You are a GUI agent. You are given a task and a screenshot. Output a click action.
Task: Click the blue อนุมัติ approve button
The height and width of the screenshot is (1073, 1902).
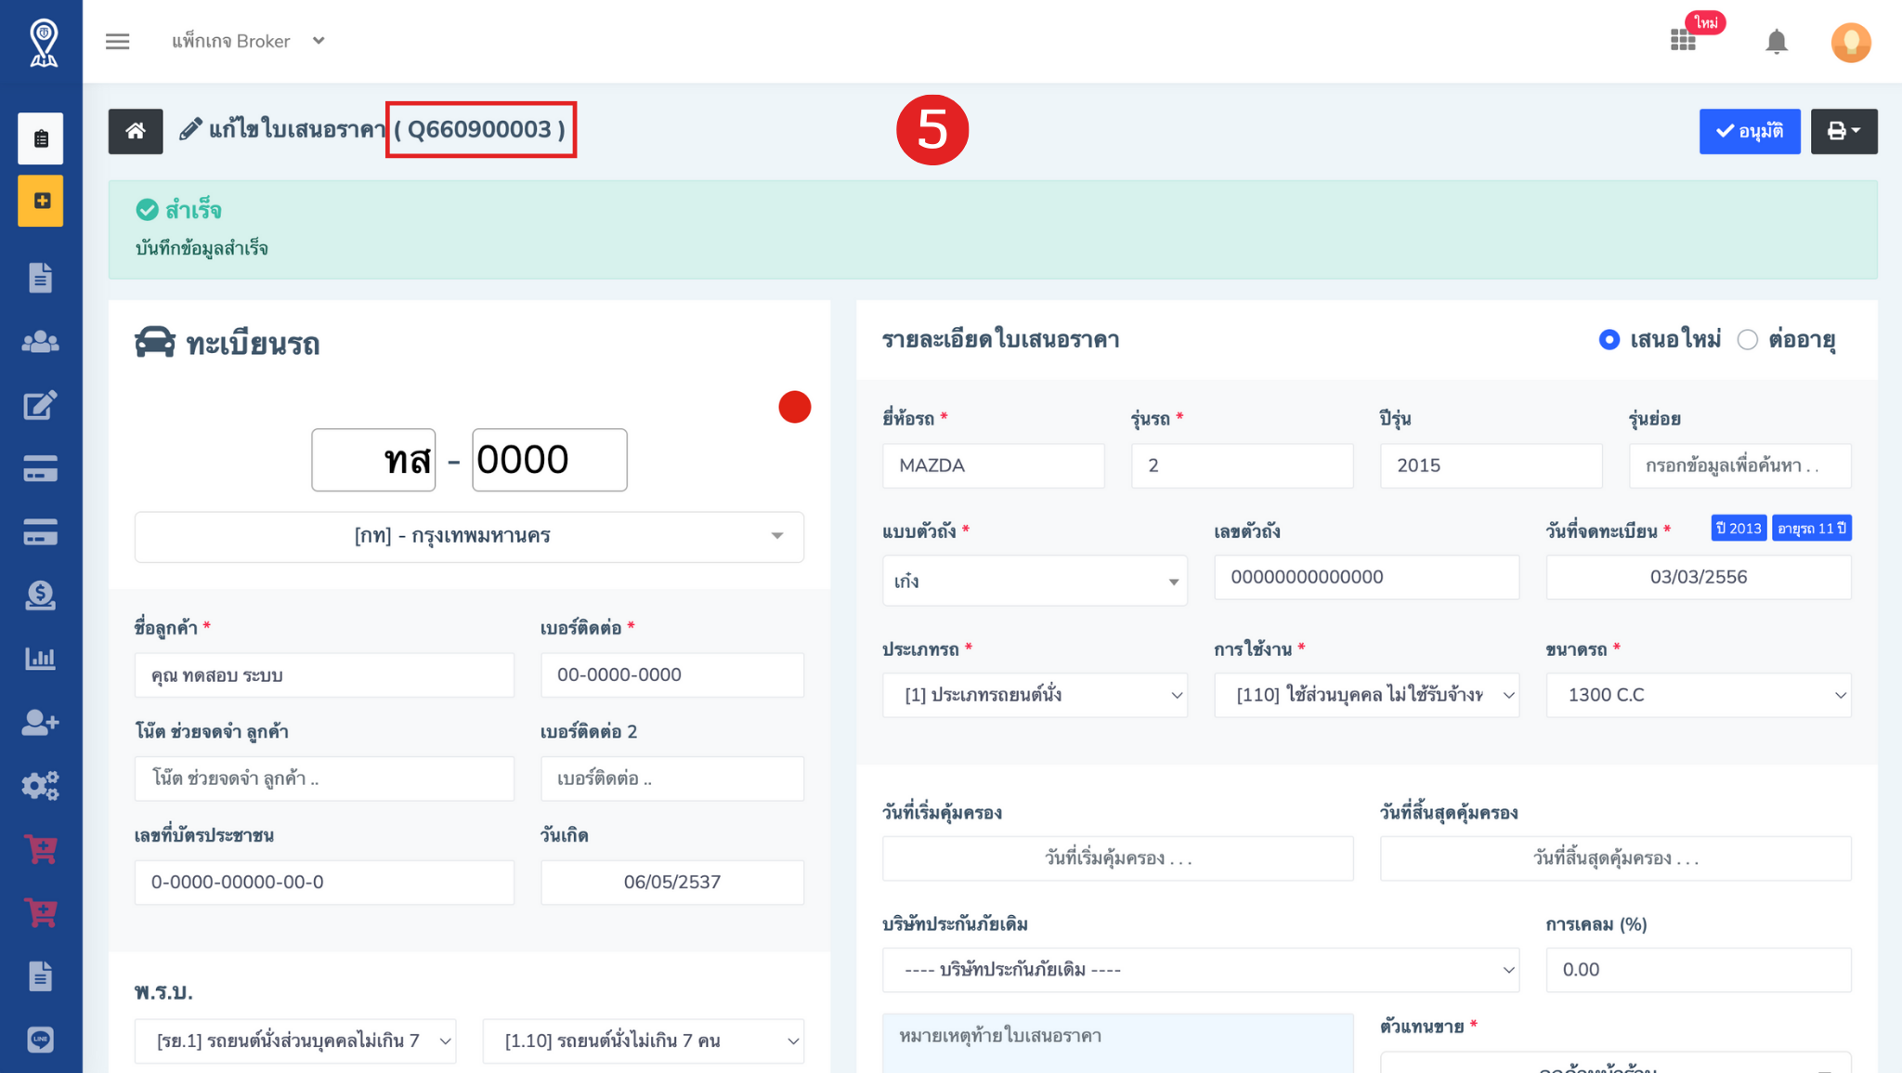click(x=1750, y=131)
